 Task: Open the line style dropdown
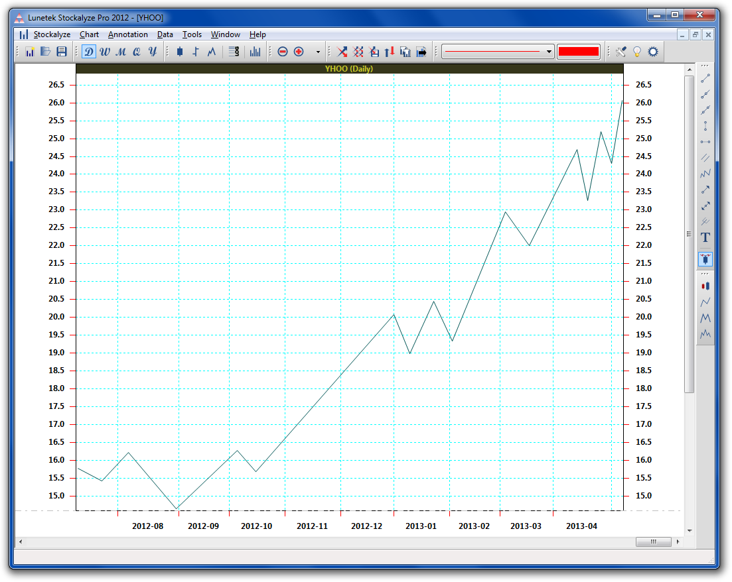point(498,52)
